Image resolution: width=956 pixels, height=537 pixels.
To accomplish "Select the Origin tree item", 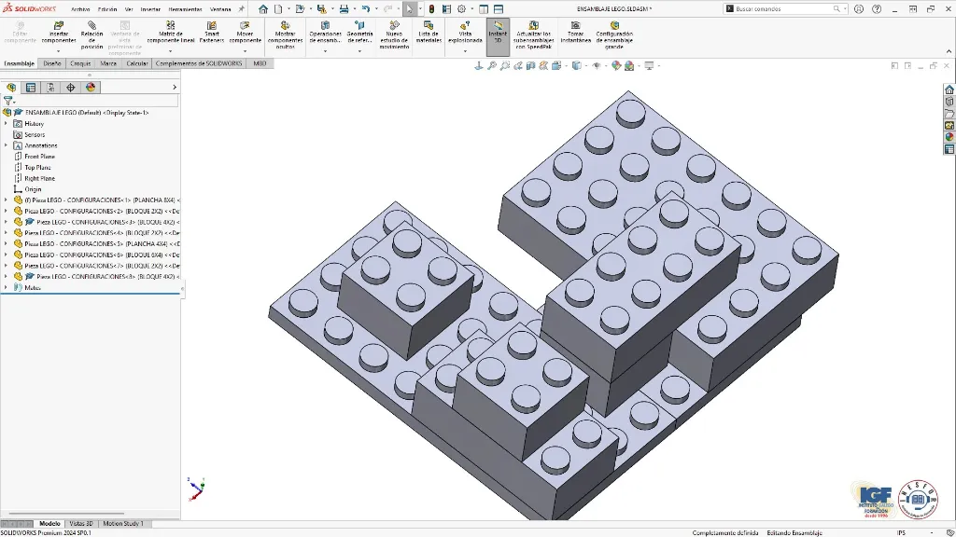I will click(x=33, y=189).
